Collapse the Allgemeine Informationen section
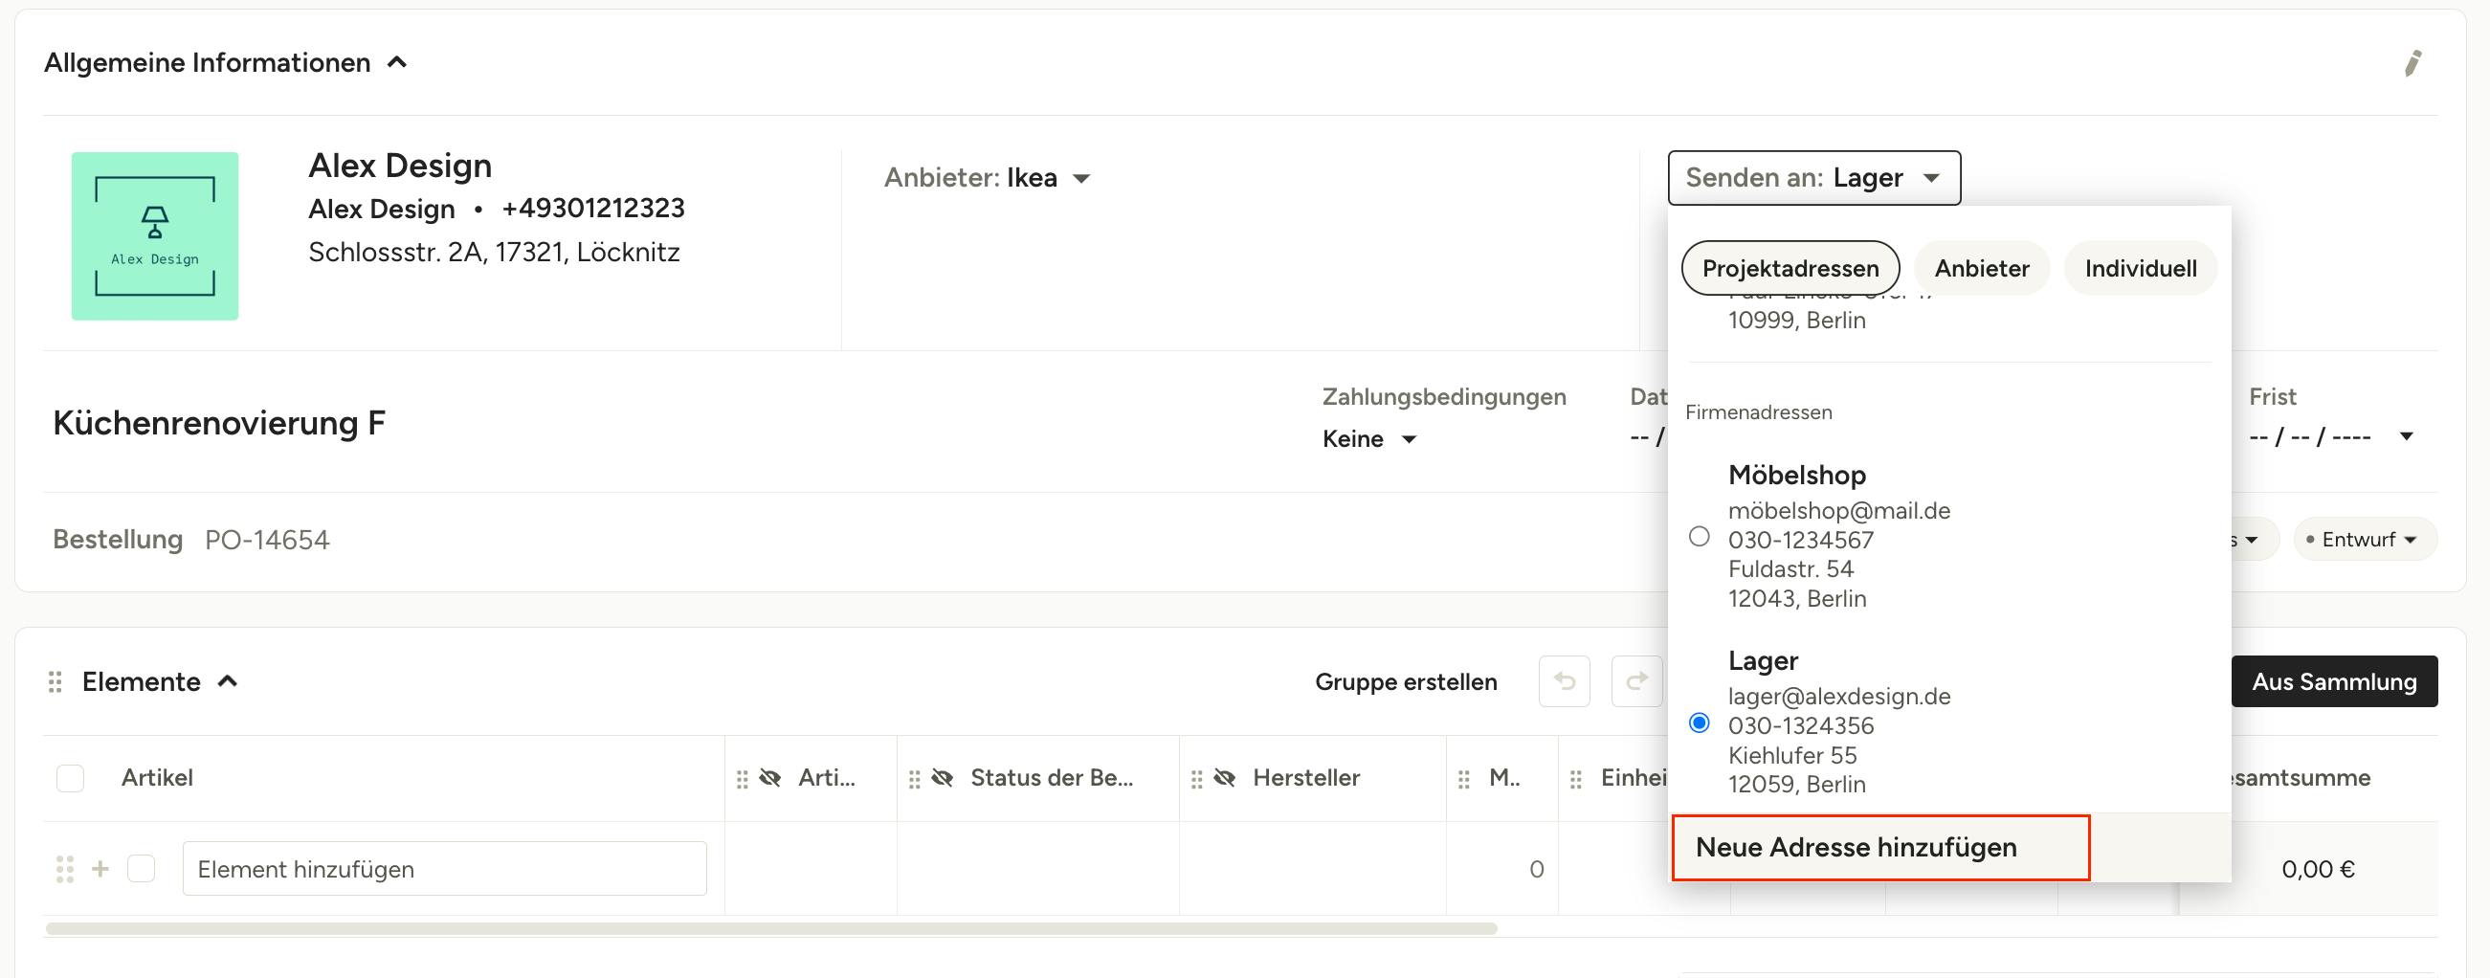The height and width of the screenshot is (978, 2490). click(396, 63)
